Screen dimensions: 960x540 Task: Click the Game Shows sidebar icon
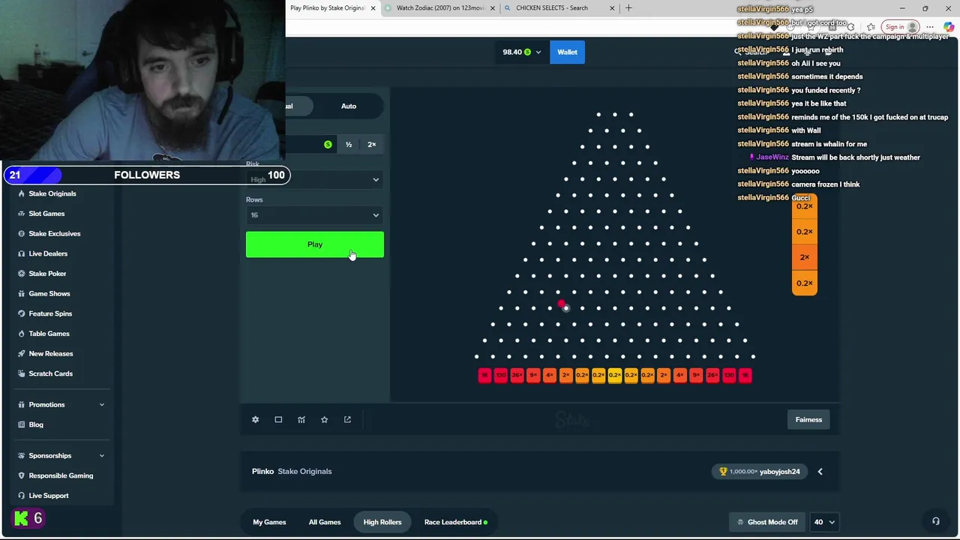[21, 293]
